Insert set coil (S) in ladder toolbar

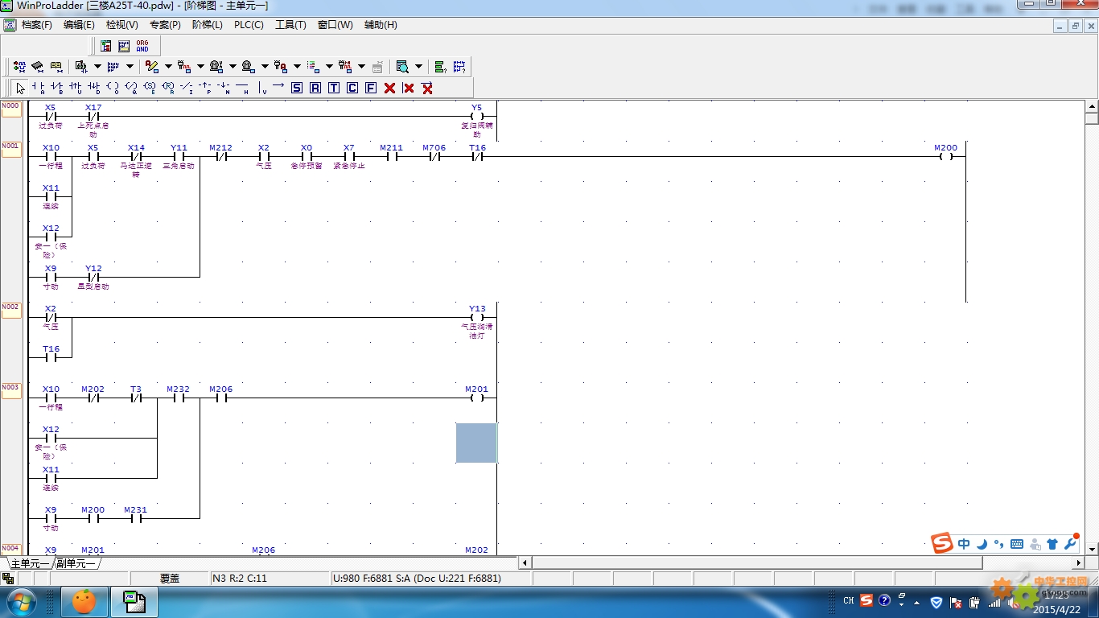pos(149,88)
